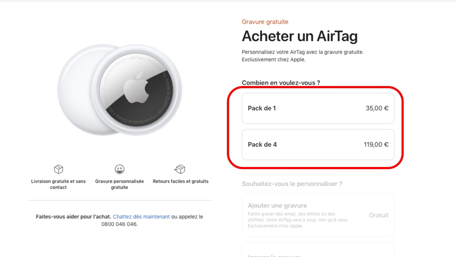Click the smiley engraving icon

[x=119, y=169]
